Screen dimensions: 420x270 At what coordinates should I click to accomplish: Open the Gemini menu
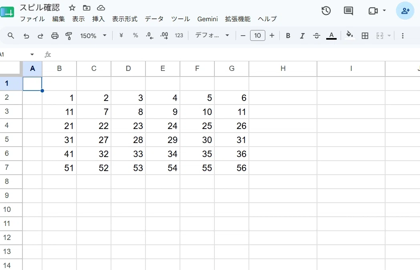pos(207,19)
